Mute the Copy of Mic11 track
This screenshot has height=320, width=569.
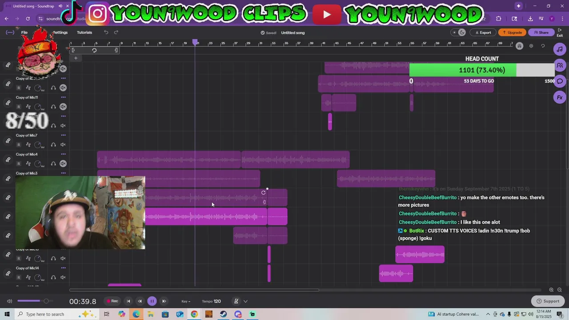[x=63, y=107]
